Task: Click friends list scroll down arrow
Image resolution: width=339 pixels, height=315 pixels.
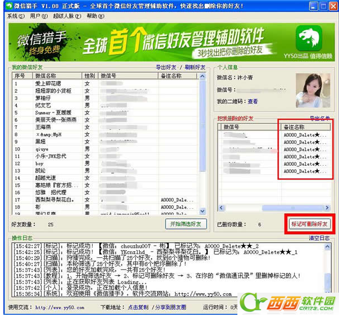Action: [x=203, y=211]
